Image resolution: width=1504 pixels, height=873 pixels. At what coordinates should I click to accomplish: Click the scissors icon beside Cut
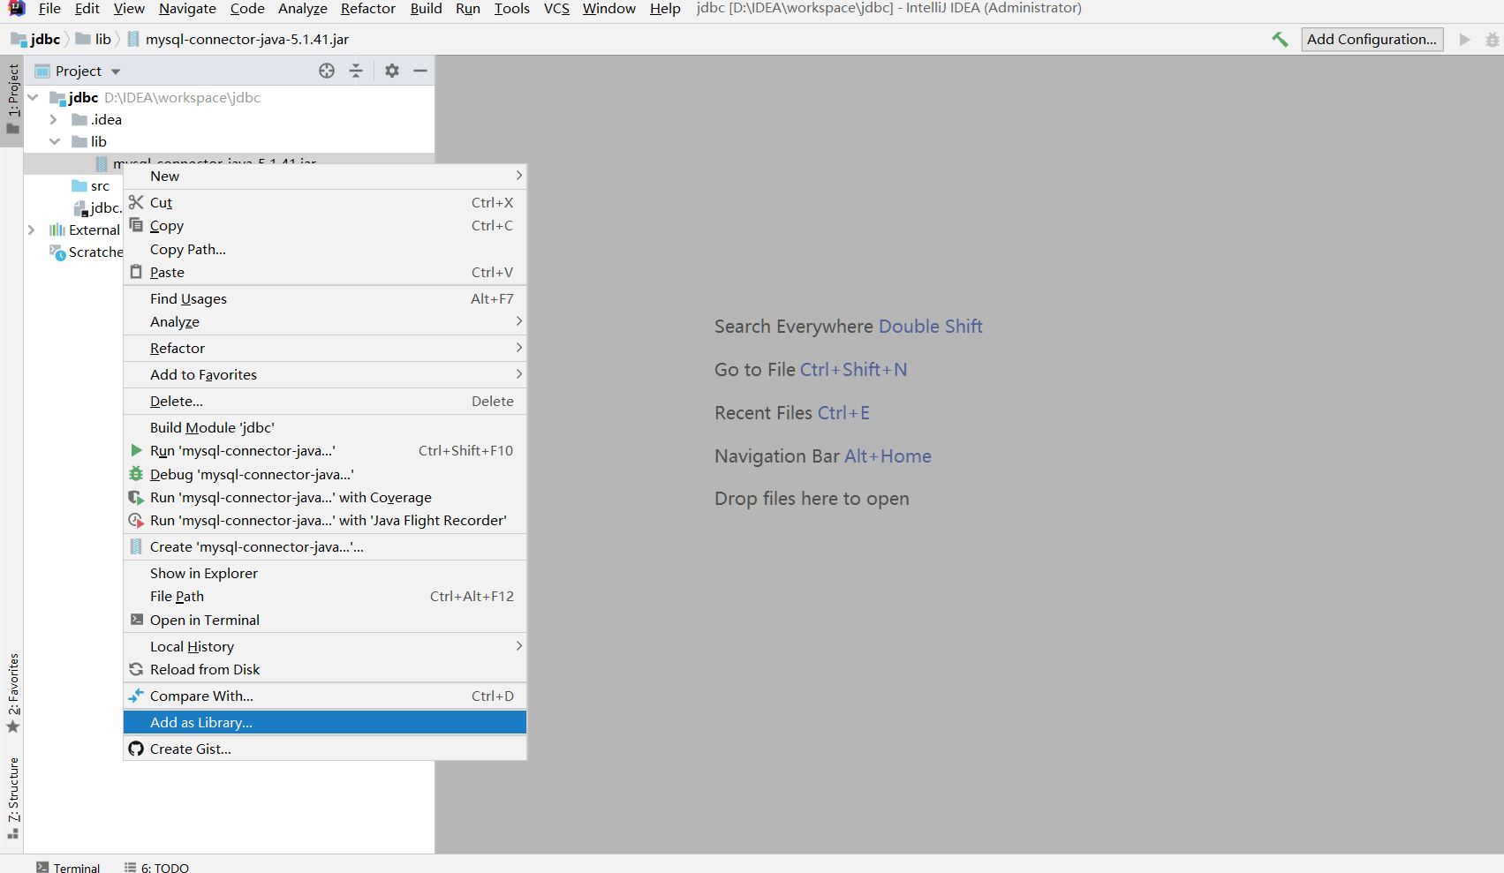click(136, 202)
